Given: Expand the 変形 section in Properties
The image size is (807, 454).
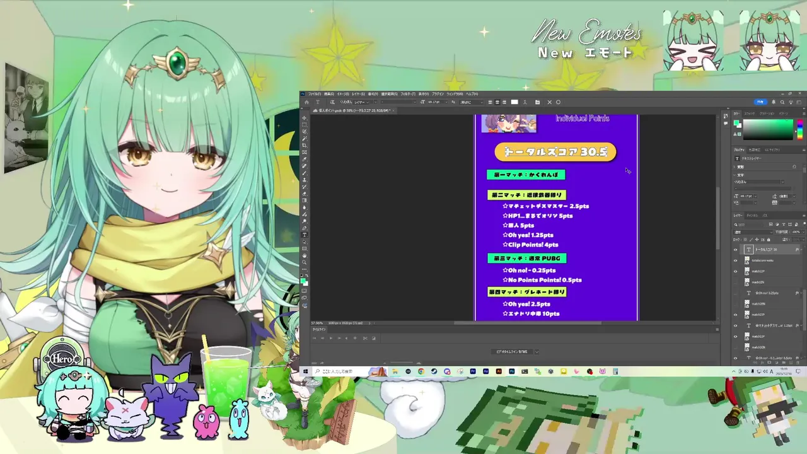Looking at the screenshot, I should click(x=734, y=167).
